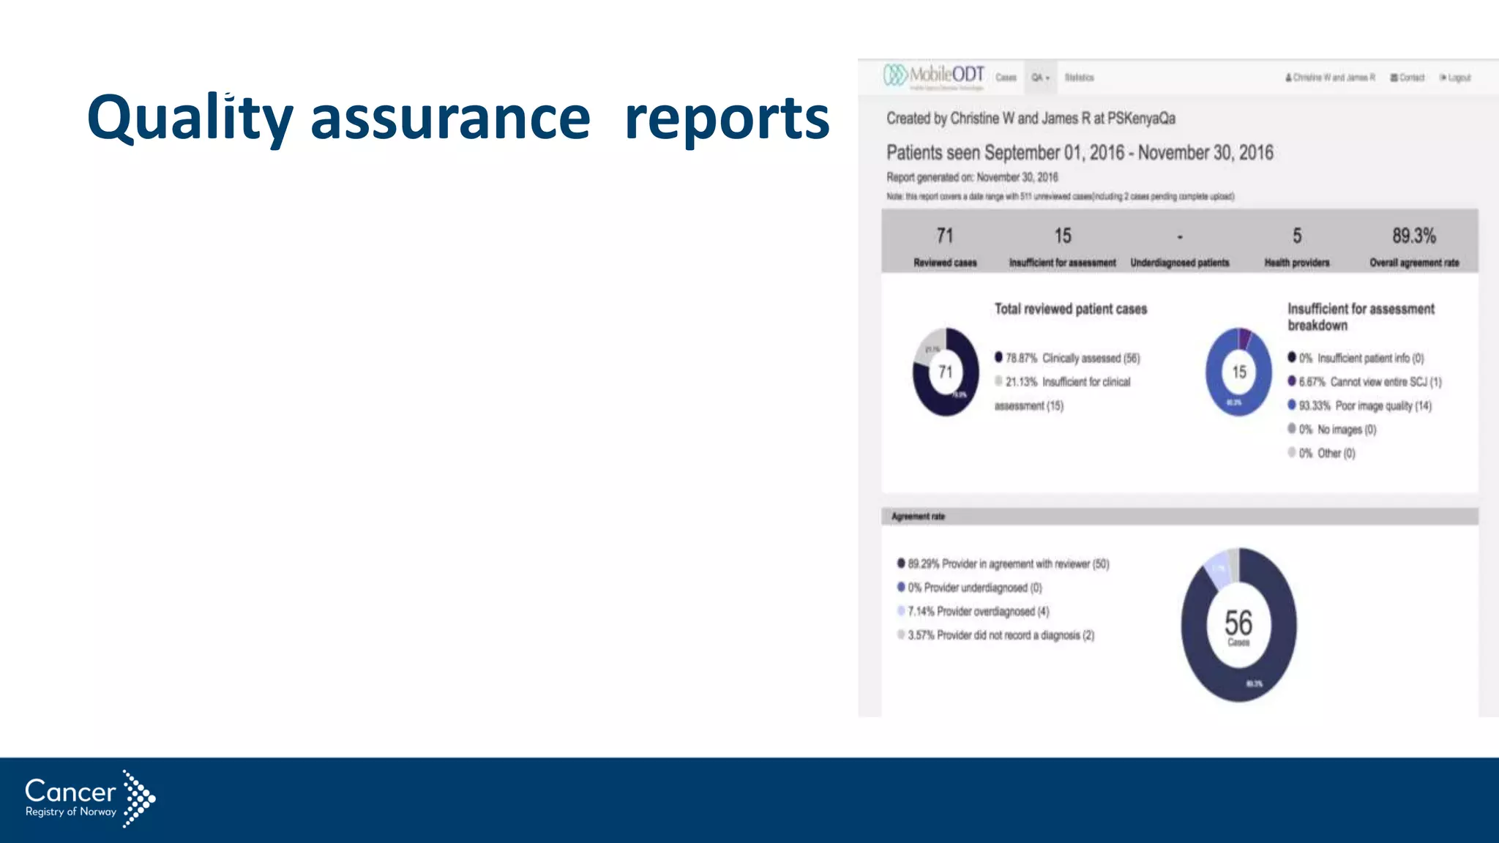
Task: Click the 78.87% Clinically assessed label
Action: 1073,358
